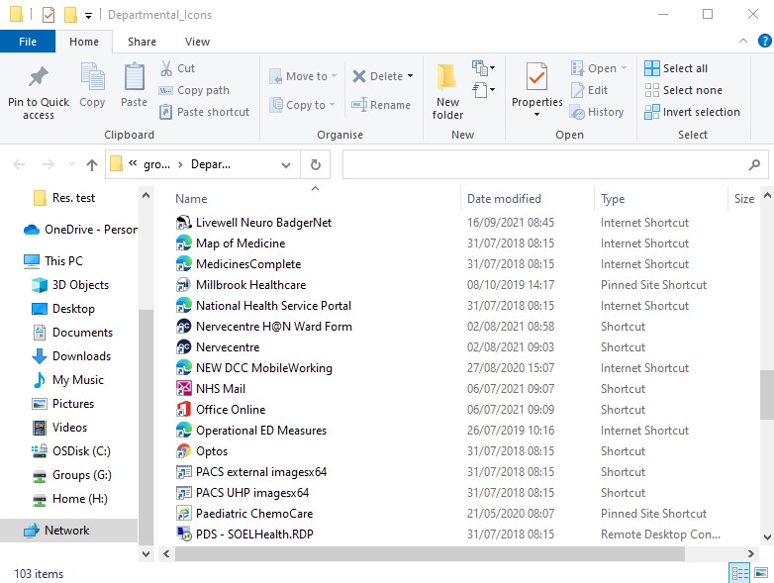Click Select none
The image size is (774, 583).
(x=683, y=90)
